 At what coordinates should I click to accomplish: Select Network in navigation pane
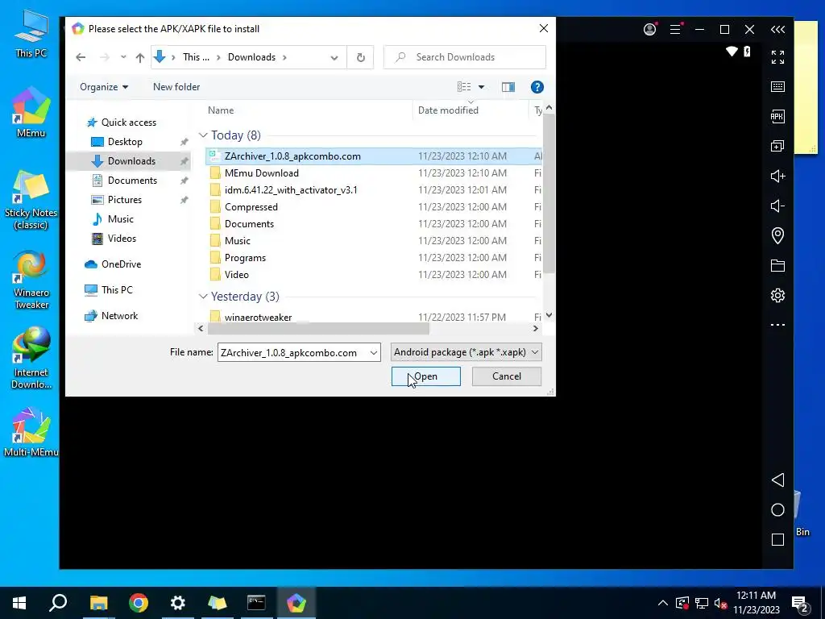pos(119,316)
